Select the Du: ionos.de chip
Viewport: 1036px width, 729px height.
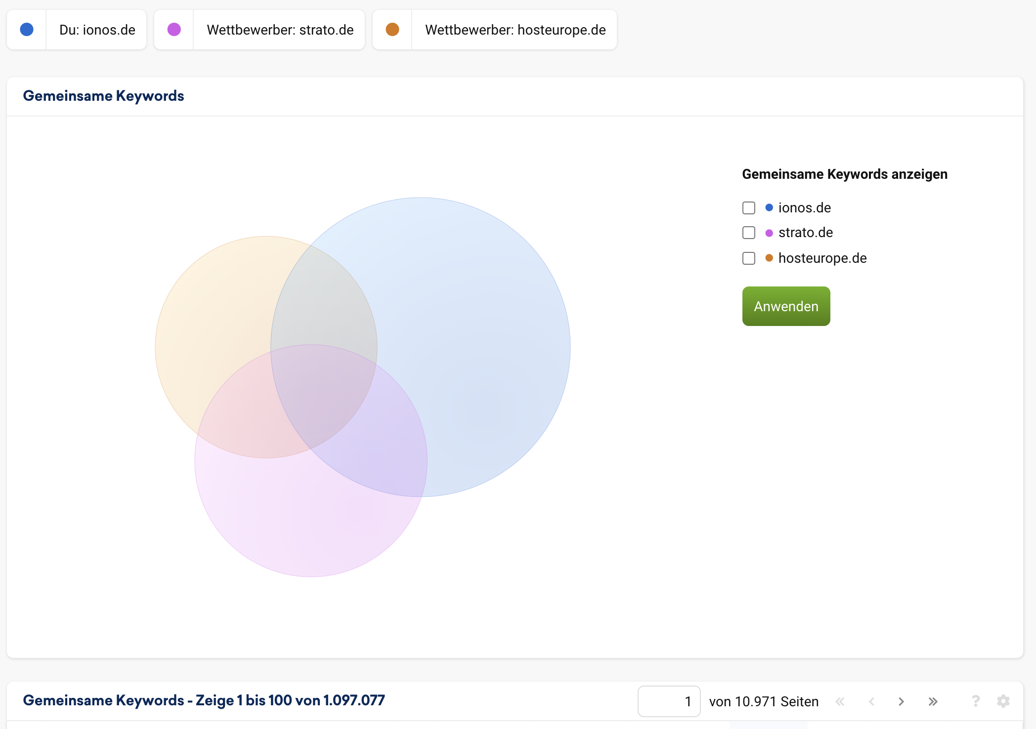(77, 30)
